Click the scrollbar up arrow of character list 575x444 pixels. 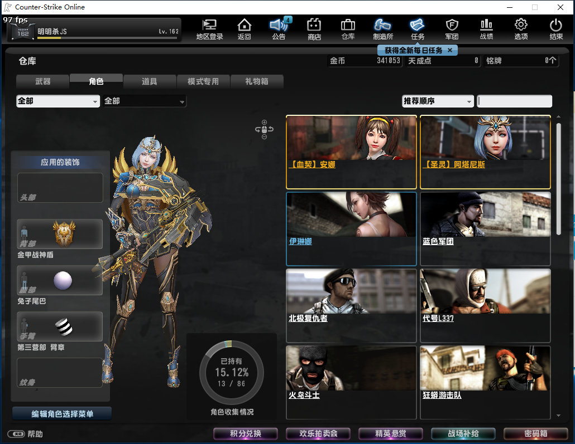(x=558, y=116)
